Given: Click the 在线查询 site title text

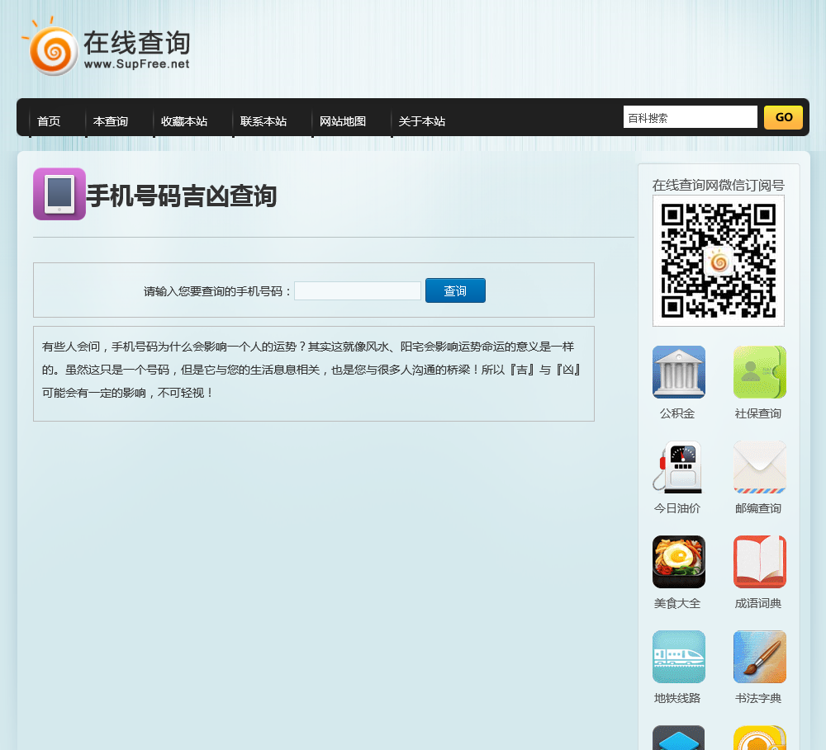Looking at the screenshot, I should click(137, 42).
